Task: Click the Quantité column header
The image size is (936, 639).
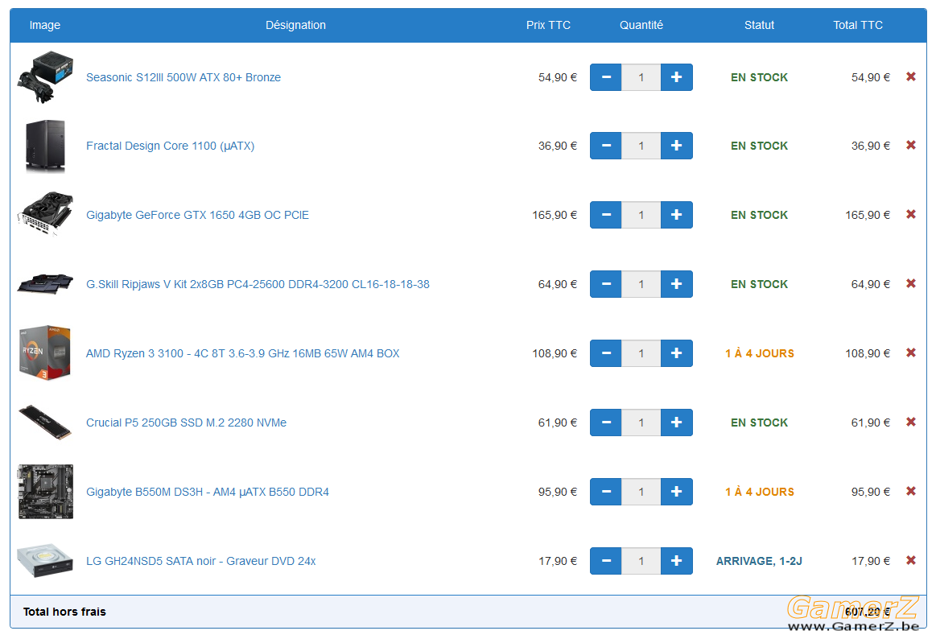Action: click(x=641, y=25)
